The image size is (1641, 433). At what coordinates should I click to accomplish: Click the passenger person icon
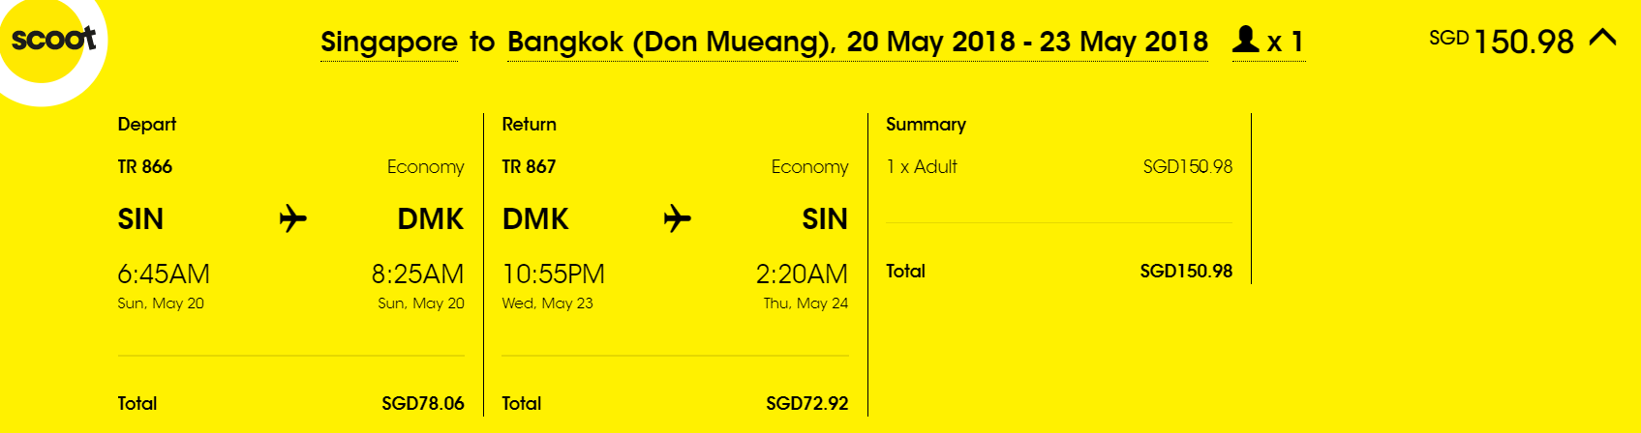click(x=1246, y=40)
